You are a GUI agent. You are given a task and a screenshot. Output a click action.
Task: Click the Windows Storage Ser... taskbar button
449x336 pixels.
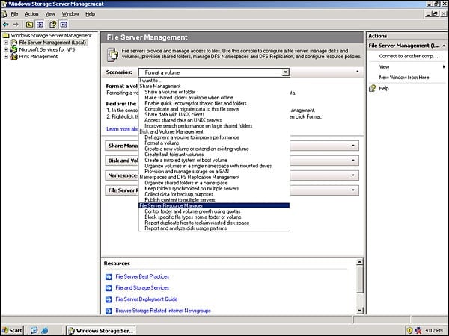(x=101, y=331)
